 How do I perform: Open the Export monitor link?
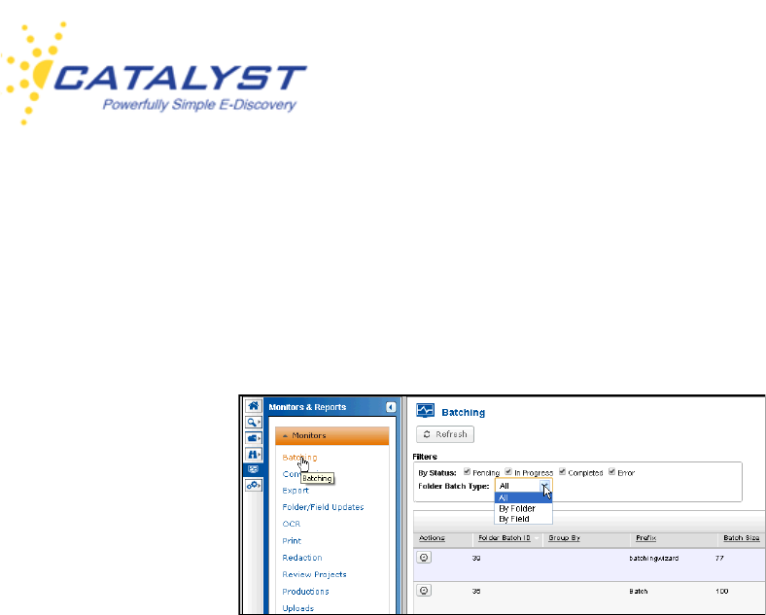(x=296, y=491)
